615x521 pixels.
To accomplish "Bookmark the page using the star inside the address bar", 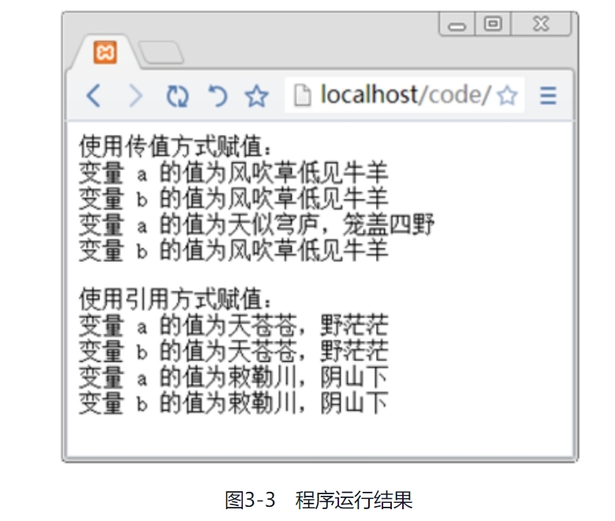I will pos(507,96).
